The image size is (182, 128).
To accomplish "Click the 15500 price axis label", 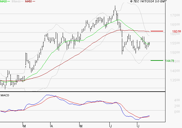I will (175, 43).
